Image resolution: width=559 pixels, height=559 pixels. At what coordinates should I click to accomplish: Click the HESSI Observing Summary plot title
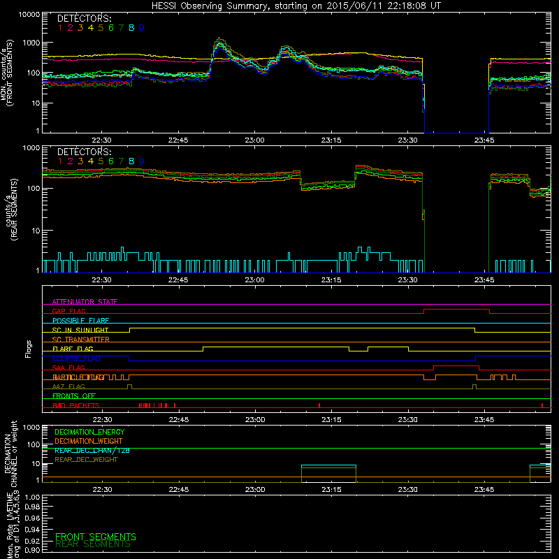(x=296, y=6)
